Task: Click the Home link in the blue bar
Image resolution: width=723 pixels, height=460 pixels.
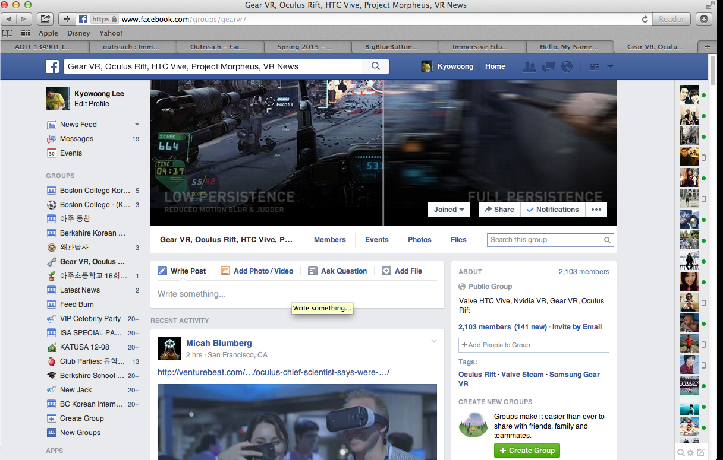Action: [x=495, y=66]
